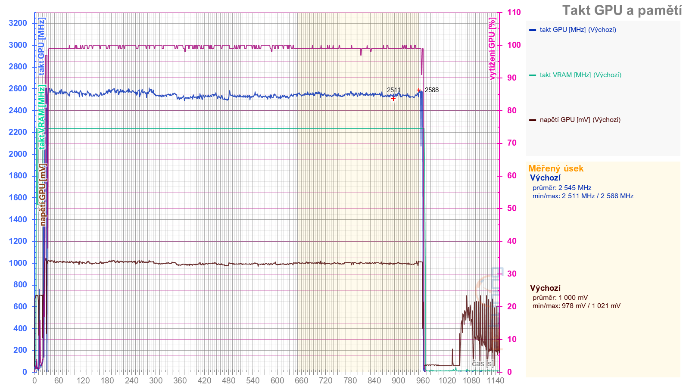This screenshot has width=689, height=386.
Task: Click the "960" tick on the time axis
Action: click(423, 380)
